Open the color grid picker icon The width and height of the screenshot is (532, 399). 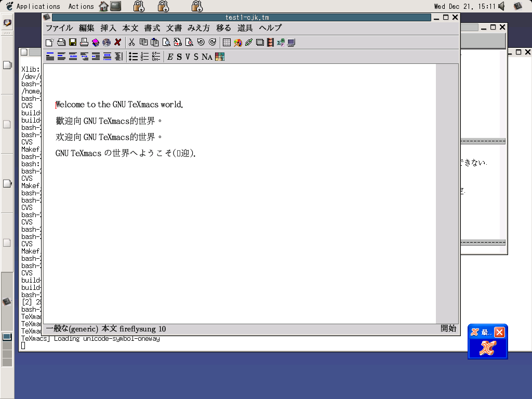click(x=220, y=57)
